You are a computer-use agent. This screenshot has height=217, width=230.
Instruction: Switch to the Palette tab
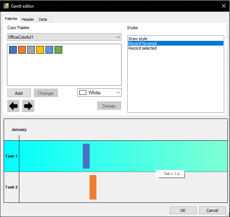point(11,19)
